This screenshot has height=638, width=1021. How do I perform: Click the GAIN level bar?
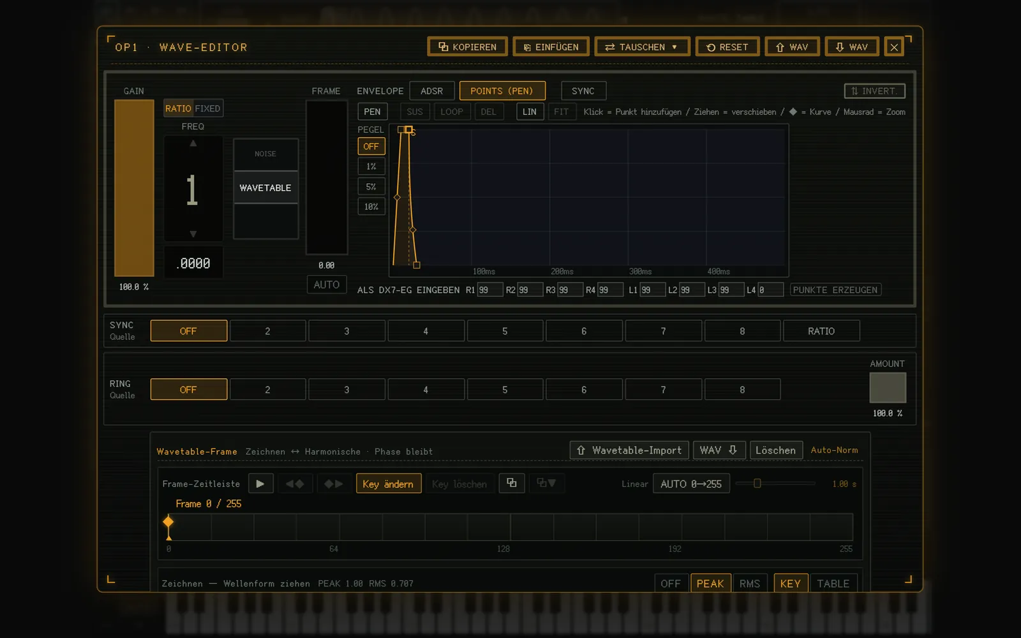(134, 188)
